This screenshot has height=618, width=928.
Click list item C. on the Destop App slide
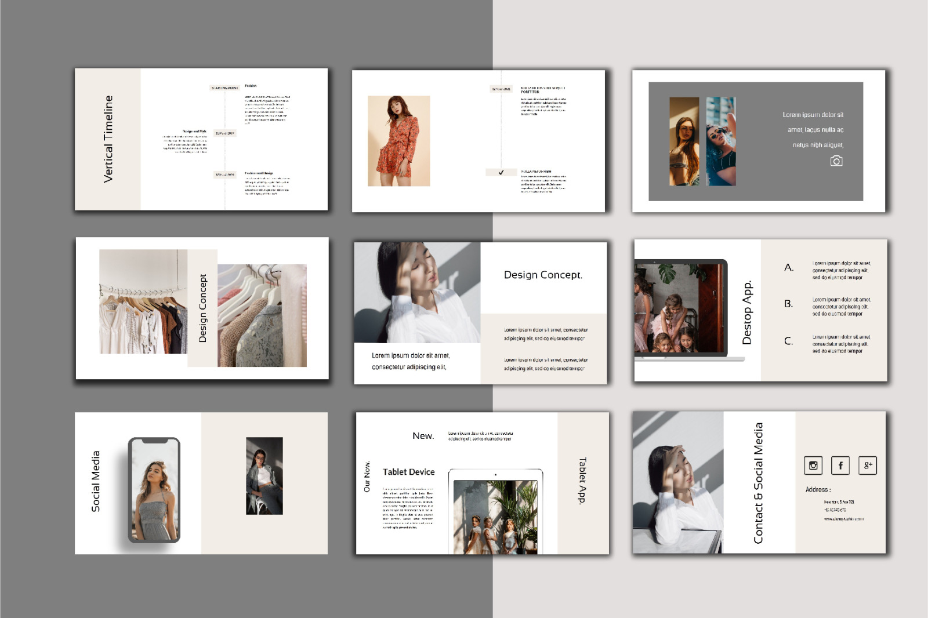pos(788,341)
